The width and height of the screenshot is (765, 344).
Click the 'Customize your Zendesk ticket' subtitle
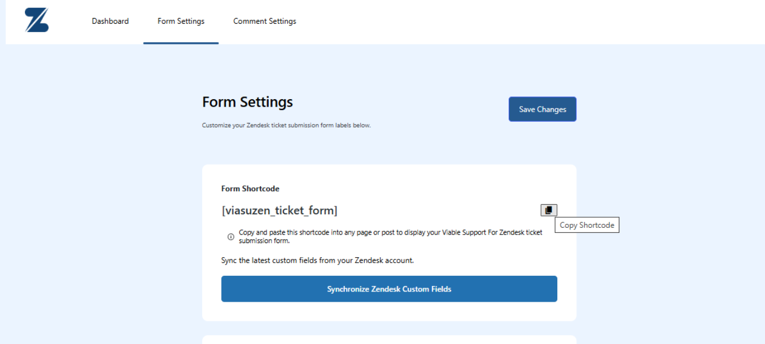click(x=286, y=125)
